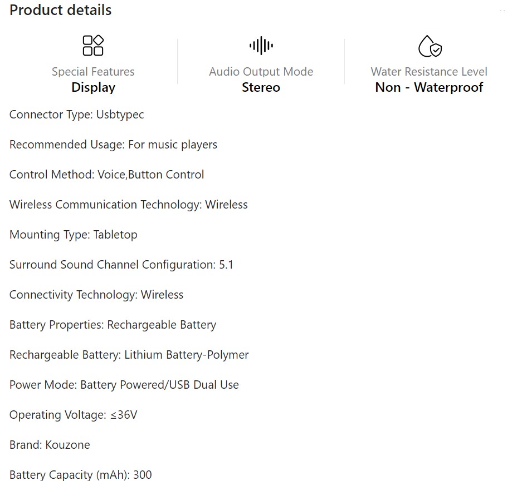Select the bold "Display" feature value
Viewport: 527px width, 481px height.
93,87
